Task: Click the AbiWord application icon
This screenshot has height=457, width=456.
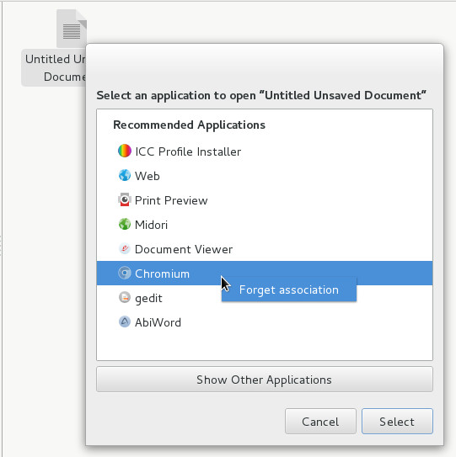Action: click(125, 321)
